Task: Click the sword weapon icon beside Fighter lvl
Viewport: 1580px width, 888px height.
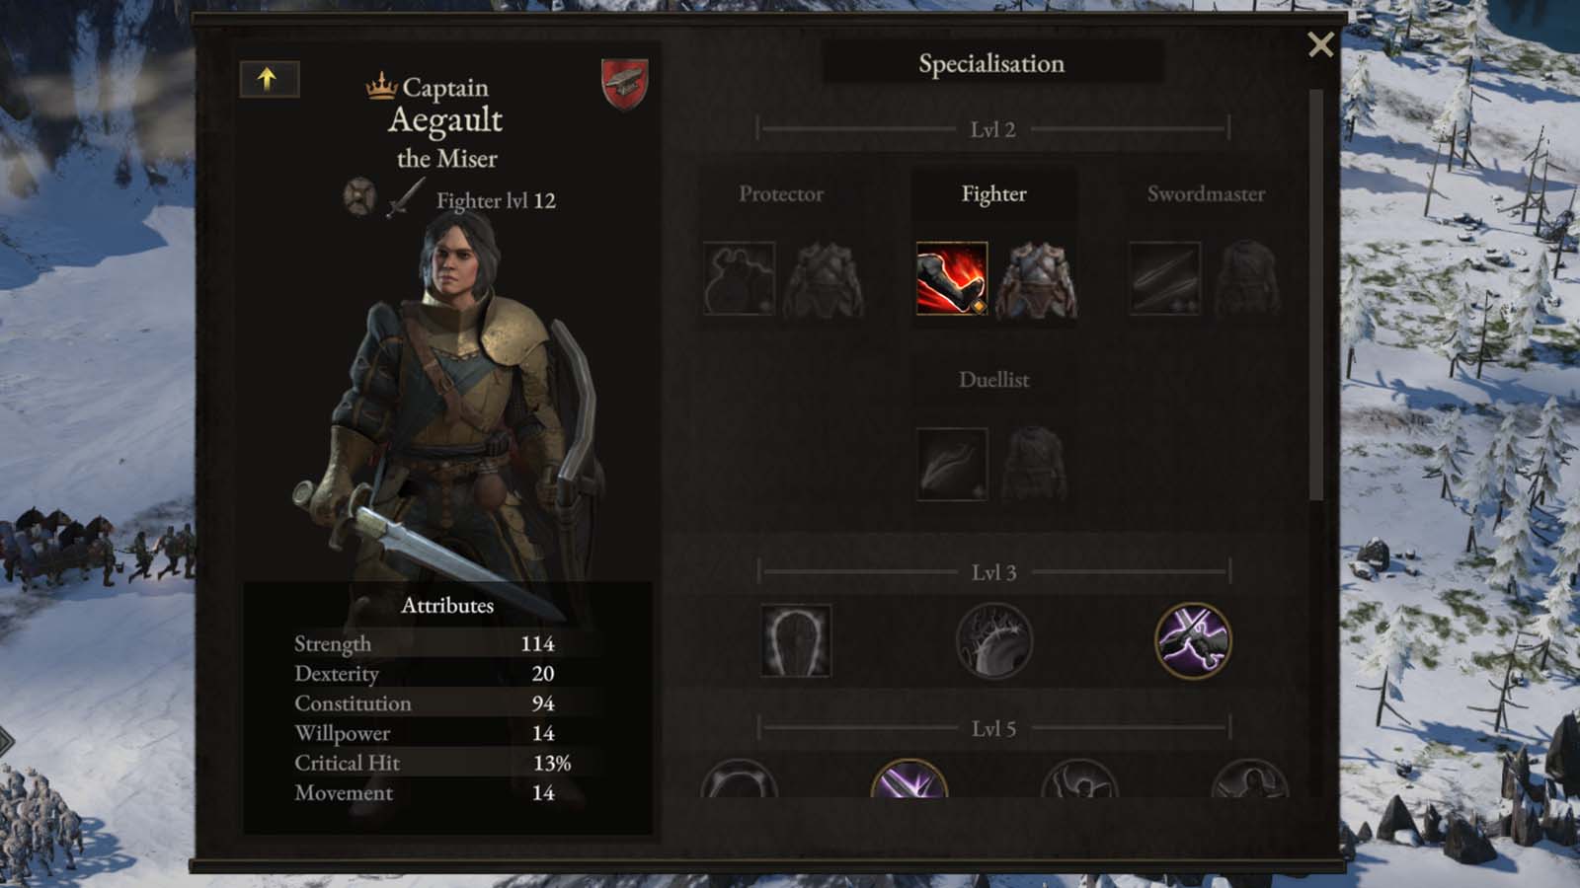Action: (405, 198)
